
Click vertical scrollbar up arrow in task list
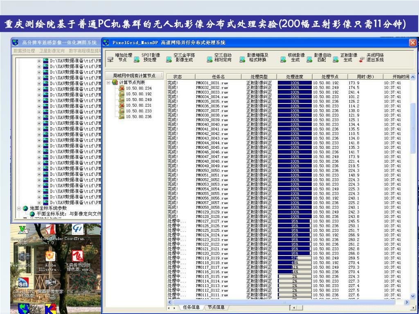(x=413, y=77)
